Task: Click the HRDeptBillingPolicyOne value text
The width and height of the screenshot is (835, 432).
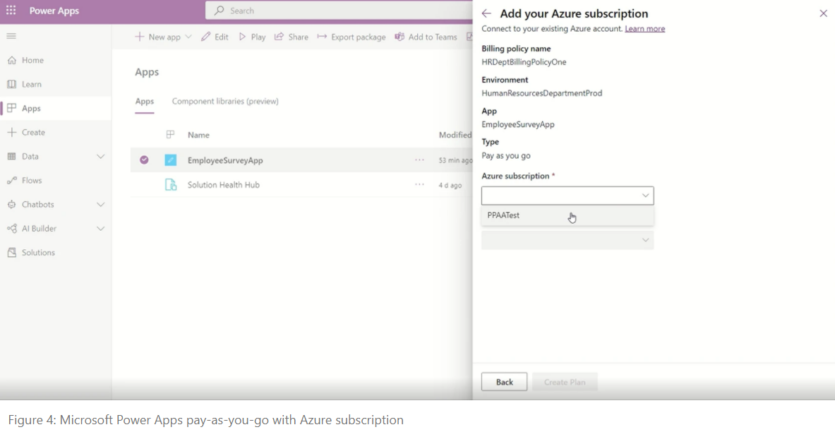Action: (524, 62)
